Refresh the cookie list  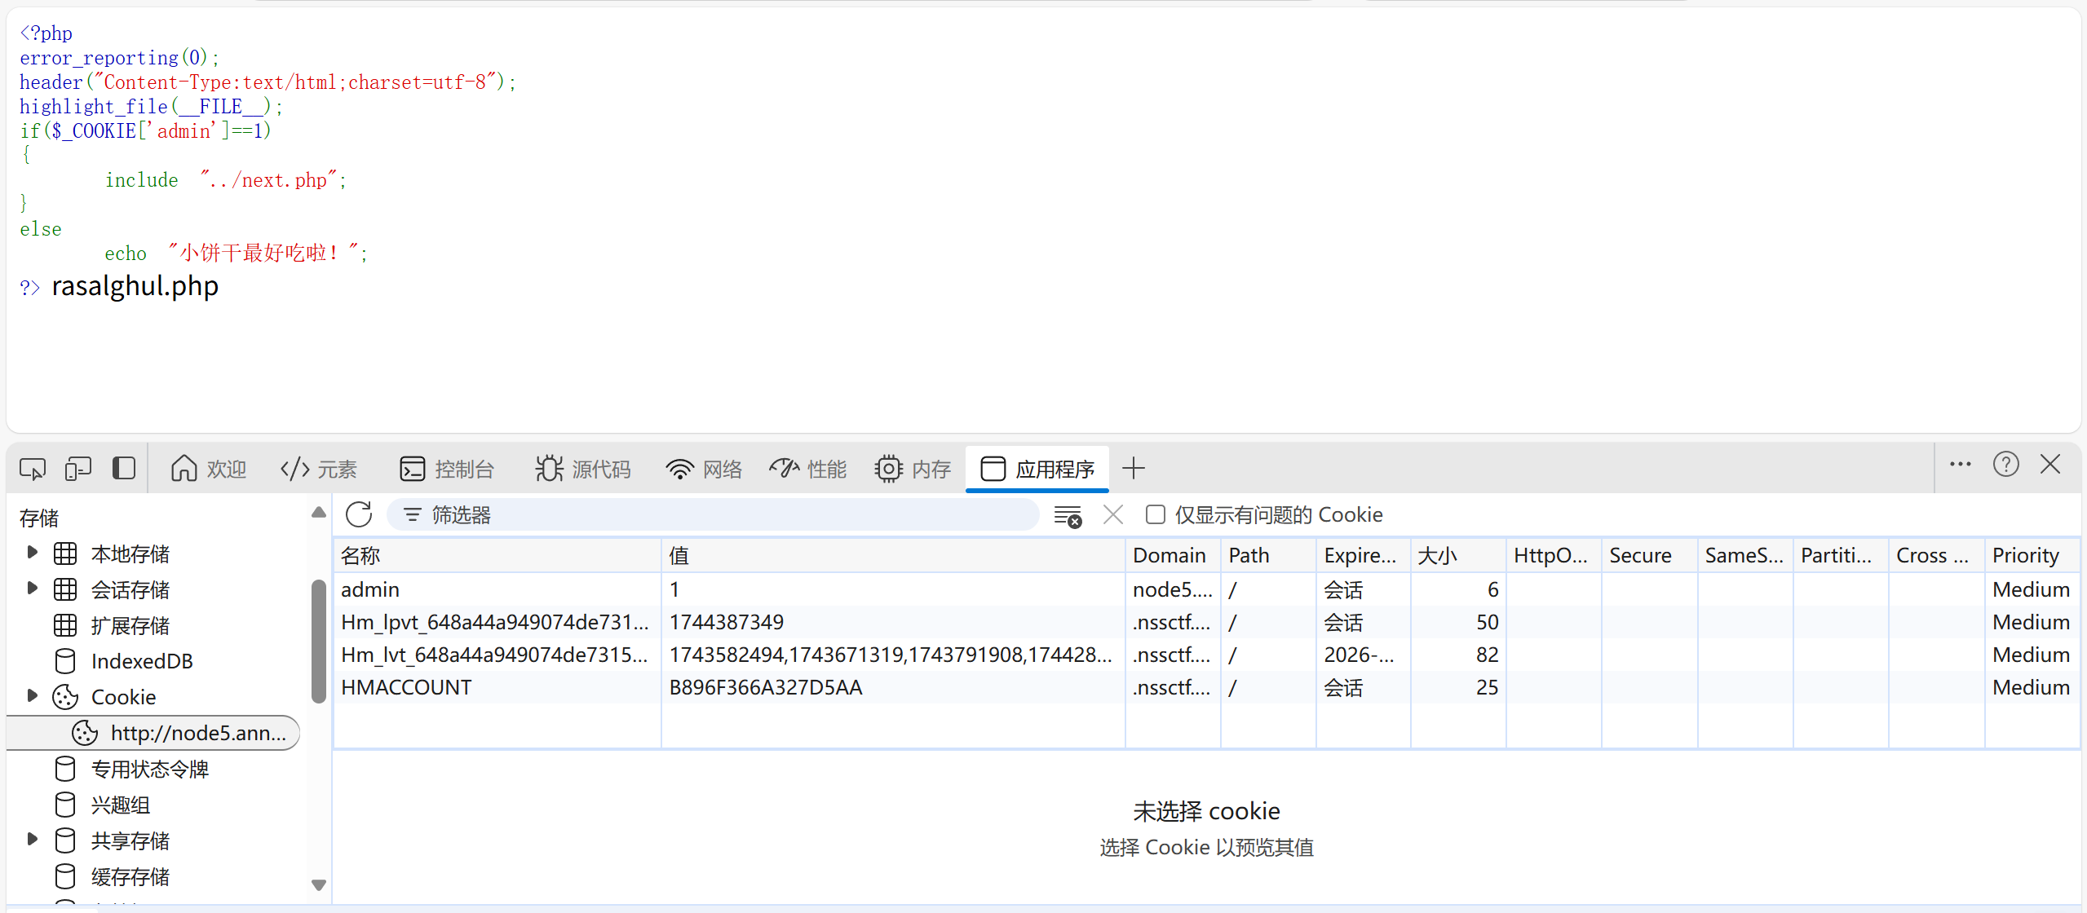[x=359, y=514]
